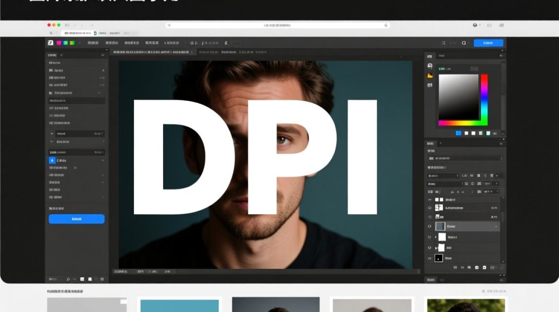
Task: Select the pink color square in the top toolbar
Action: pos(59,42)
